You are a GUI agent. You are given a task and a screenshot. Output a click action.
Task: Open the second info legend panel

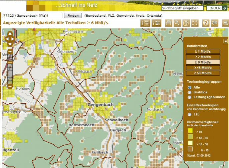156,23
